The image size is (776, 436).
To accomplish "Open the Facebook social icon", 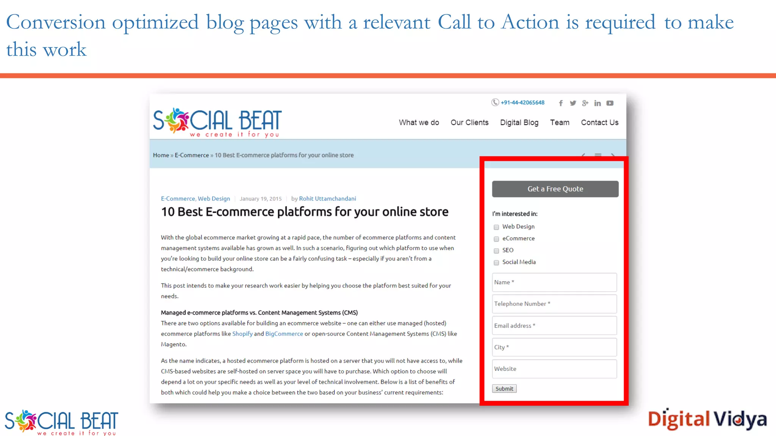I will coord(561,103).
